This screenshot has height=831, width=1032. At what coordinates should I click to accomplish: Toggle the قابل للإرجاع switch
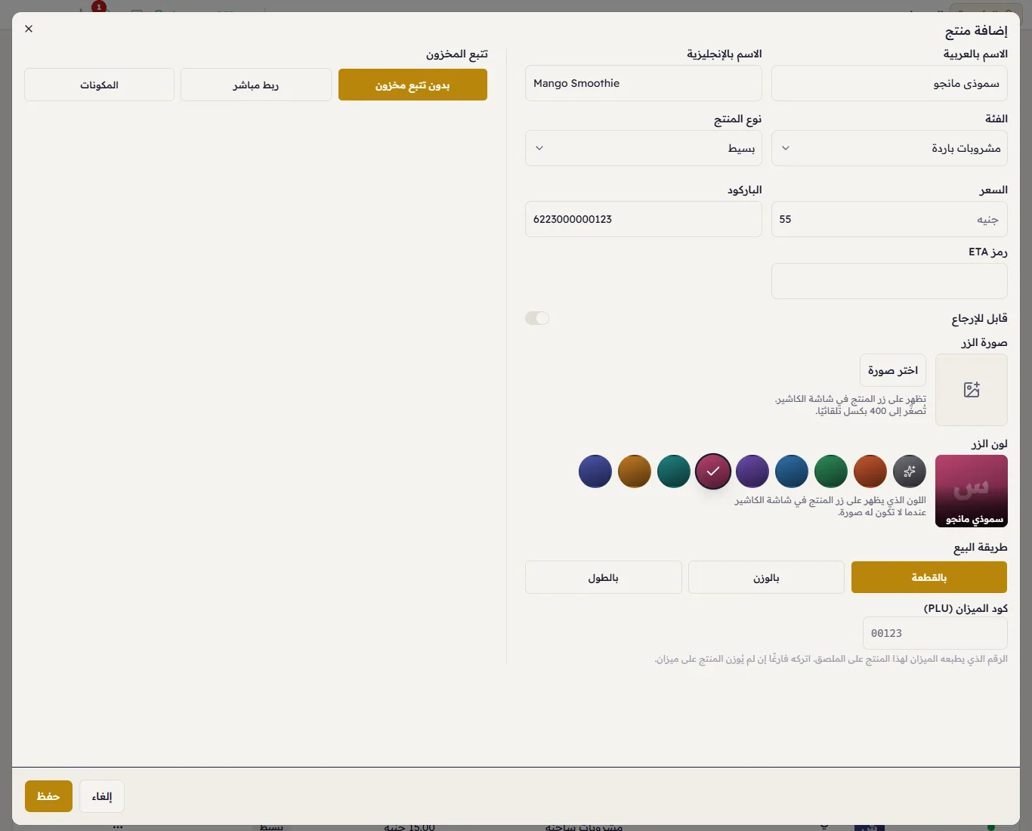pos(537,318)
